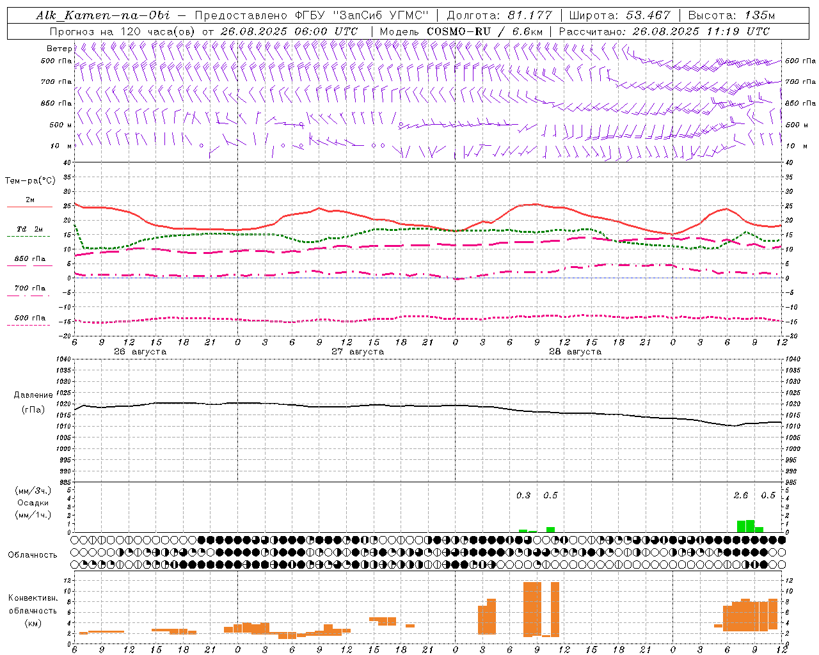Click the 2.6 precipitation total value
Image resolution: width=819 pixels, height=655 pixels.
[x=741, y=495]
